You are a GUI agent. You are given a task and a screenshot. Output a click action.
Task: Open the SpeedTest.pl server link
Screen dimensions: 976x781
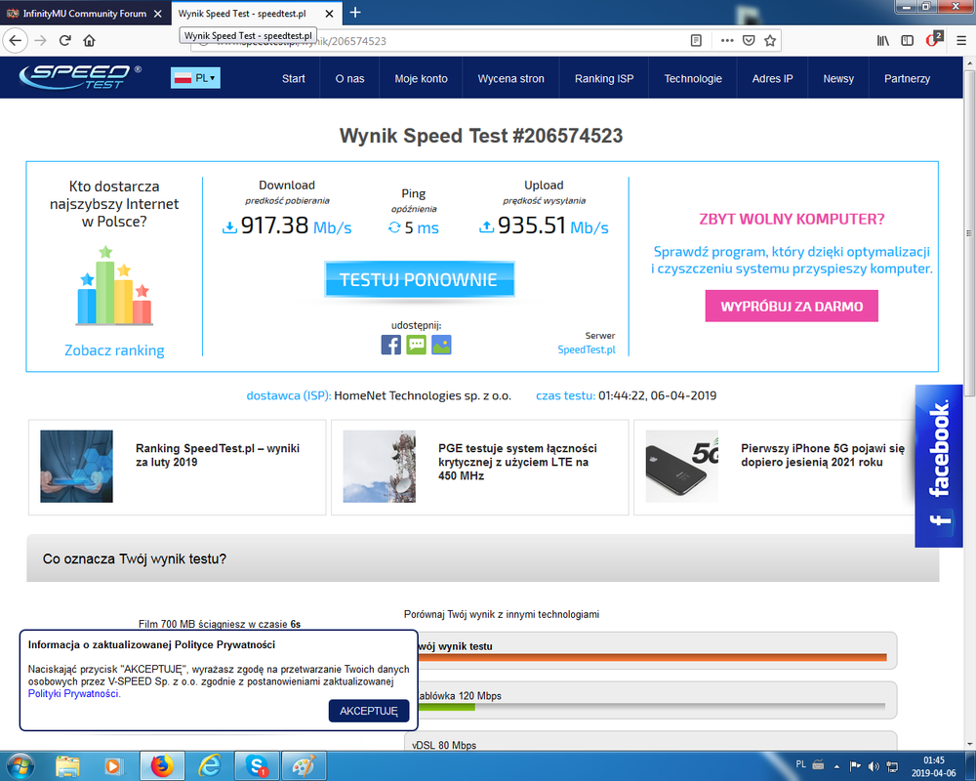pyautogui.click(x=587, y=349)
